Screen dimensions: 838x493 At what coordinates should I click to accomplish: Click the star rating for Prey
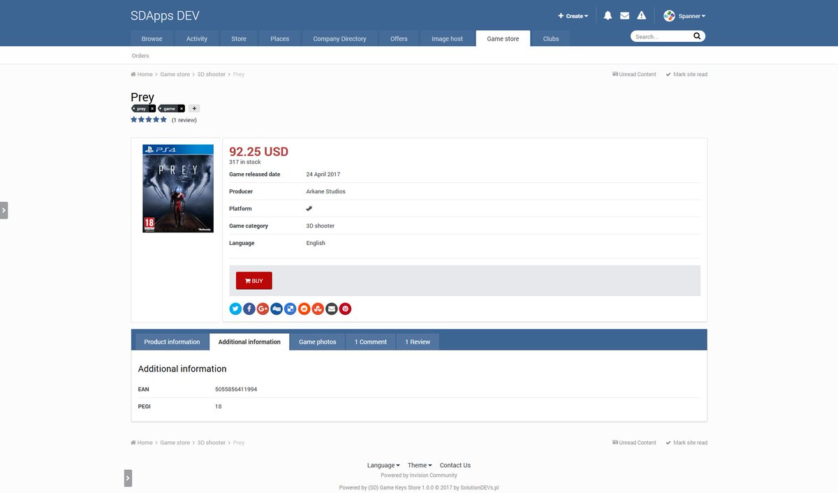coord(149,119)
